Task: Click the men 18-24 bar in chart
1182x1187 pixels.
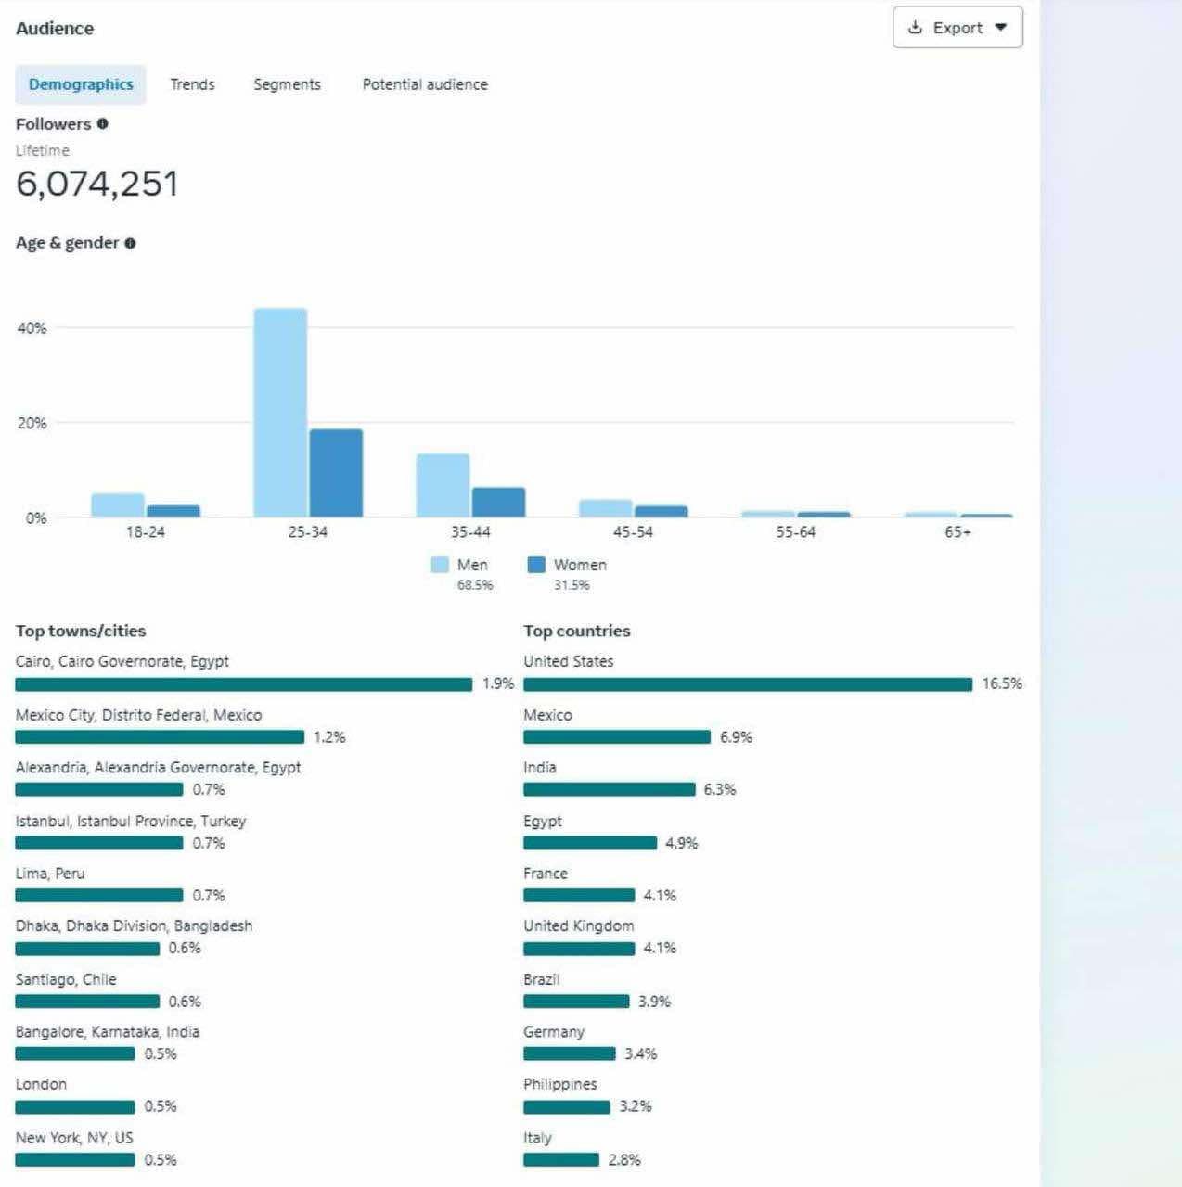Action: pos(118,505)
